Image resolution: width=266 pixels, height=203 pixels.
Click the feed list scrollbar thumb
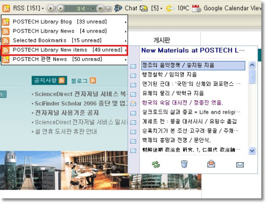point(252,76)
